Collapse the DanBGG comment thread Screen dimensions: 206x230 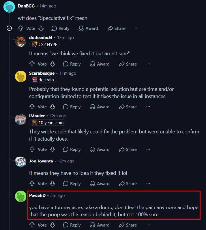pos(9,28)
